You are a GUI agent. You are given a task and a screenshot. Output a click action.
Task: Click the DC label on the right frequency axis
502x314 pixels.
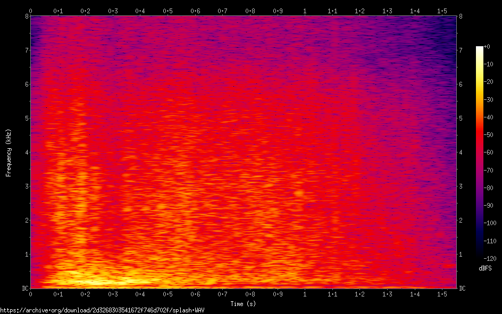(463, 288)
